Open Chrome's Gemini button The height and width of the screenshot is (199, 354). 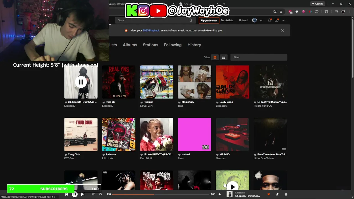coord(317,4)
